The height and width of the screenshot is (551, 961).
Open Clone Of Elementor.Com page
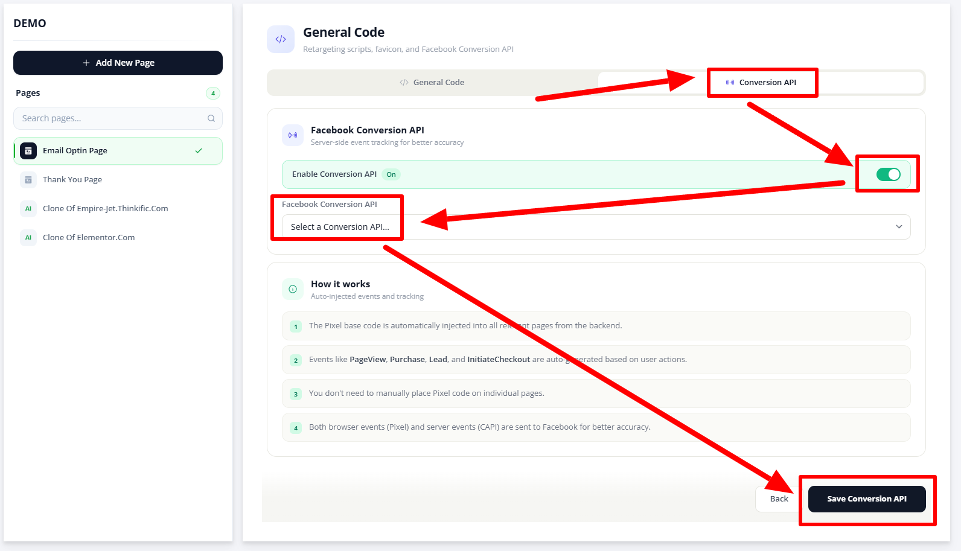[x=118, y=238]
